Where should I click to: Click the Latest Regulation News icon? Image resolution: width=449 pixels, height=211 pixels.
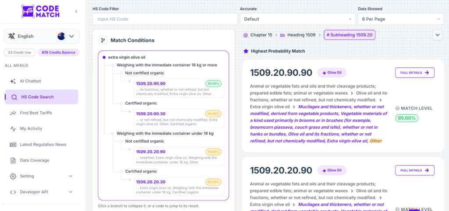13,144
